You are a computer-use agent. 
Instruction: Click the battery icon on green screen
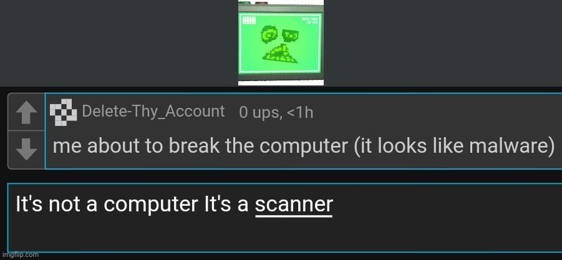(249, 20)
